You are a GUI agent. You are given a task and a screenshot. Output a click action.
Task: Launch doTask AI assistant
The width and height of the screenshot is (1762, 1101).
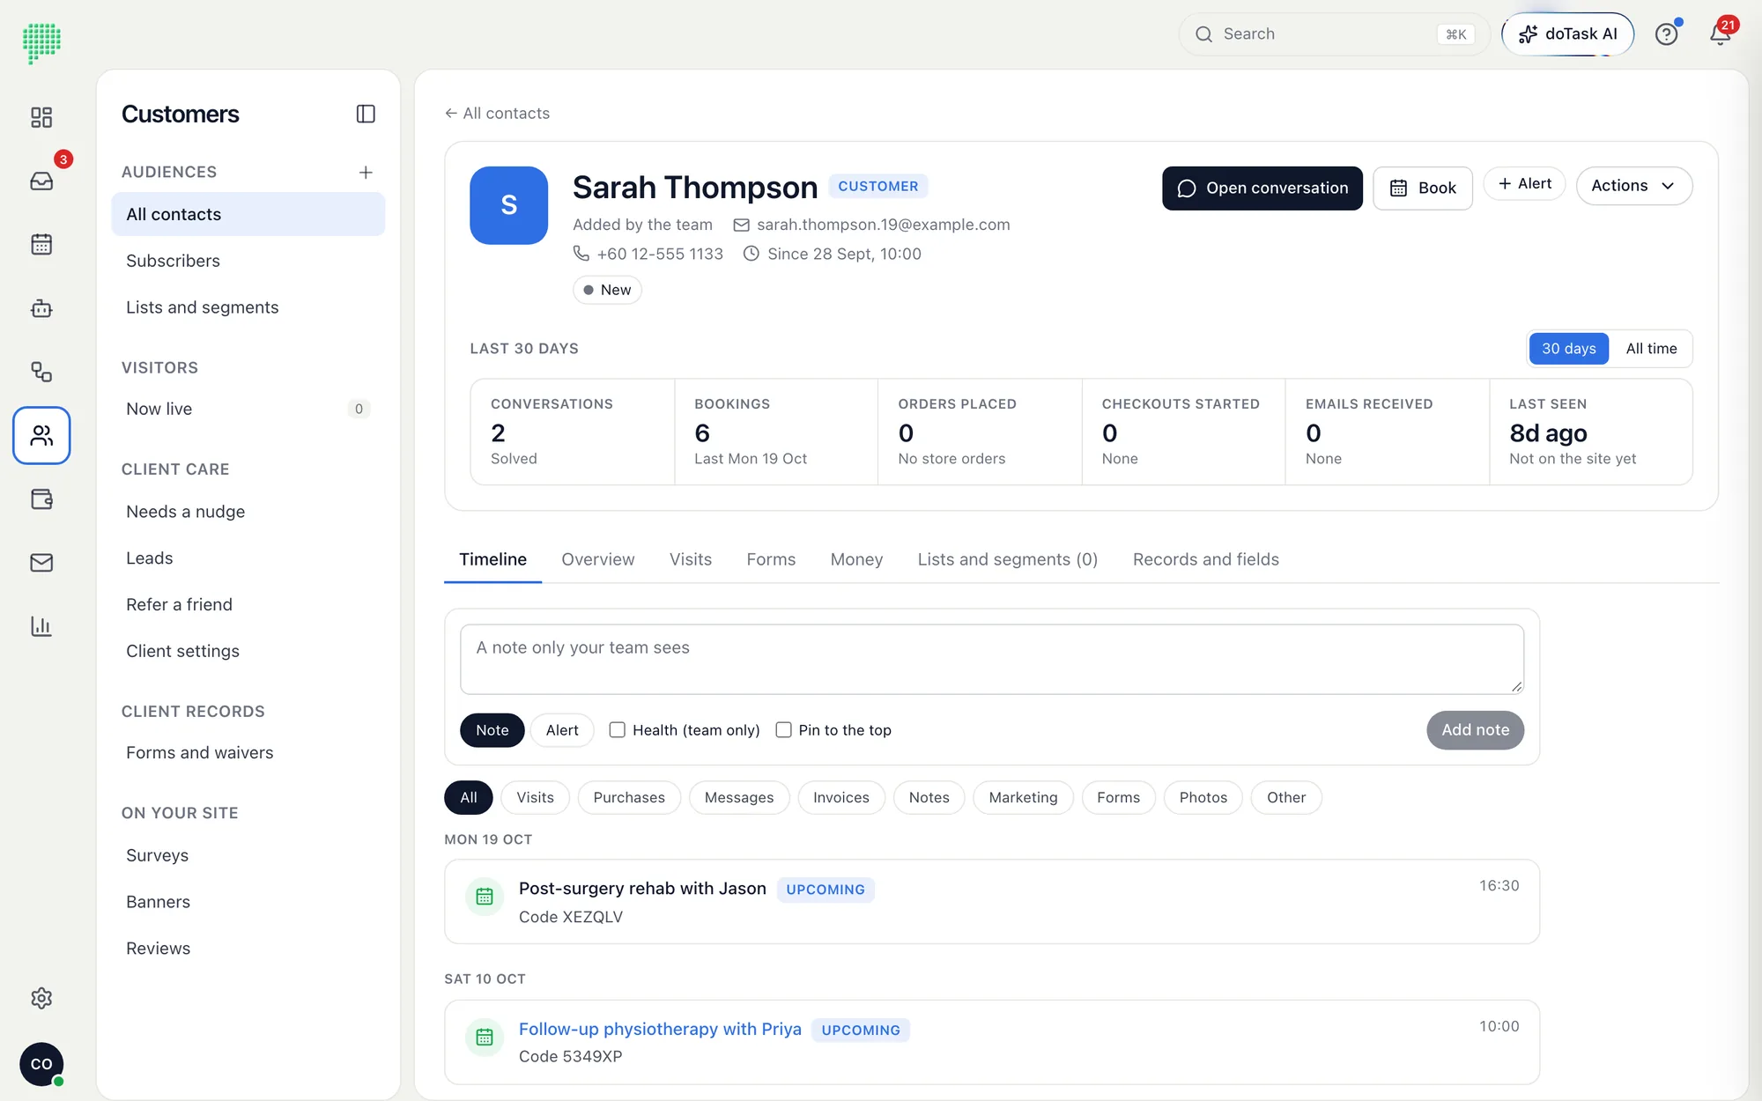point(1568,34)
